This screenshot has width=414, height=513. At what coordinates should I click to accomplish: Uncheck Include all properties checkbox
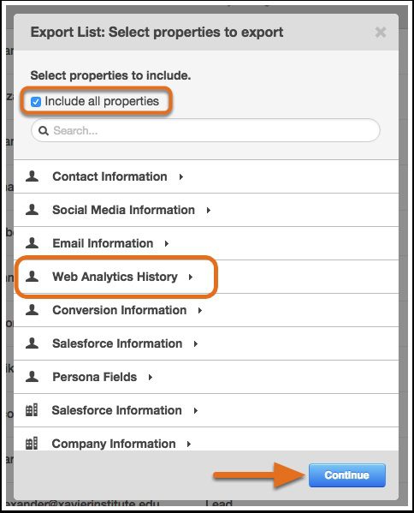pyautogui.click(x=36, y=102)
